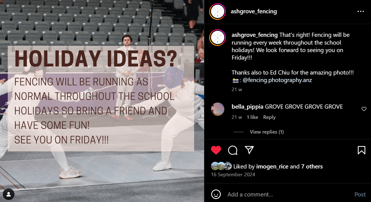Screen dimensions: 371x202
Task: Open bella_pippia's profile avatar
Action: (x=218, y=109)
